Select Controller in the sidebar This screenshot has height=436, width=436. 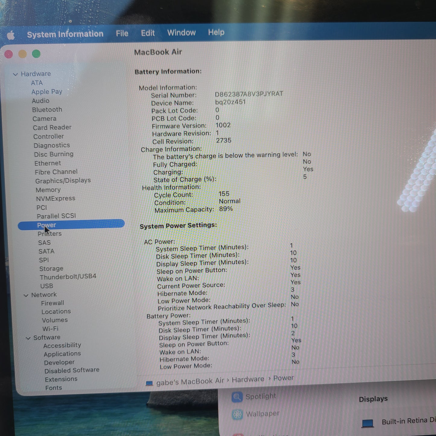pos(49,136)
